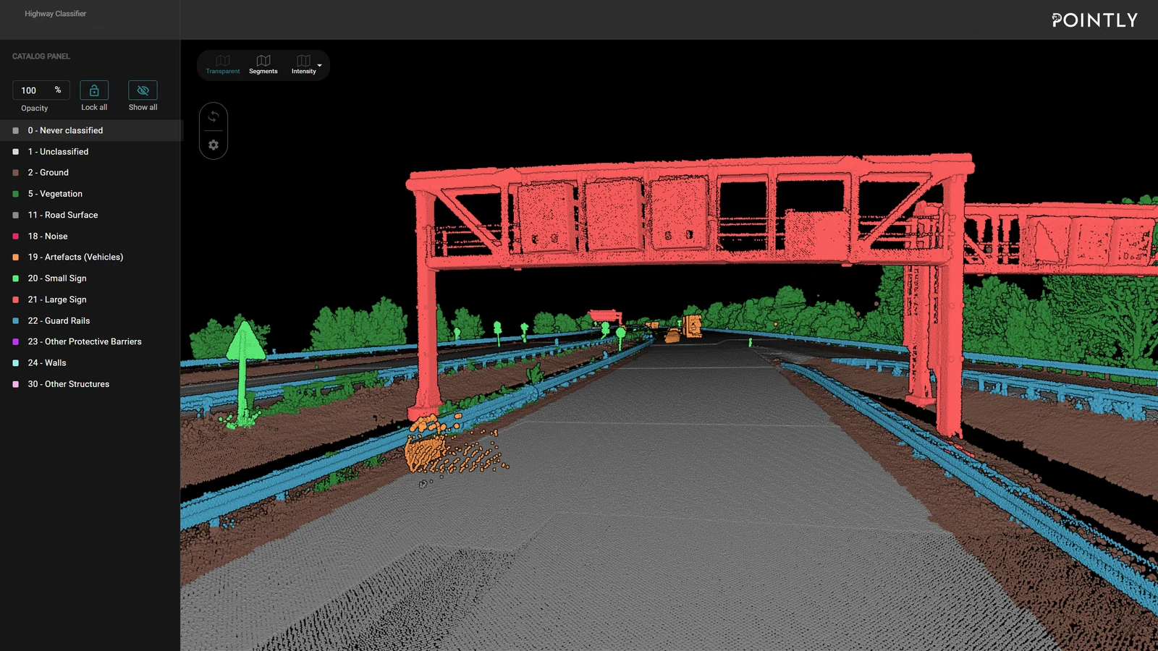Select the 20 - Small Sign class
The height and width of the screenshot is (651, 1158).
pos(91,278)
